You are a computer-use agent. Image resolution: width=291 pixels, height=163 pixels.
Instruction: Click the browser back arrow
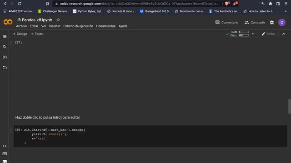(5, 4)
